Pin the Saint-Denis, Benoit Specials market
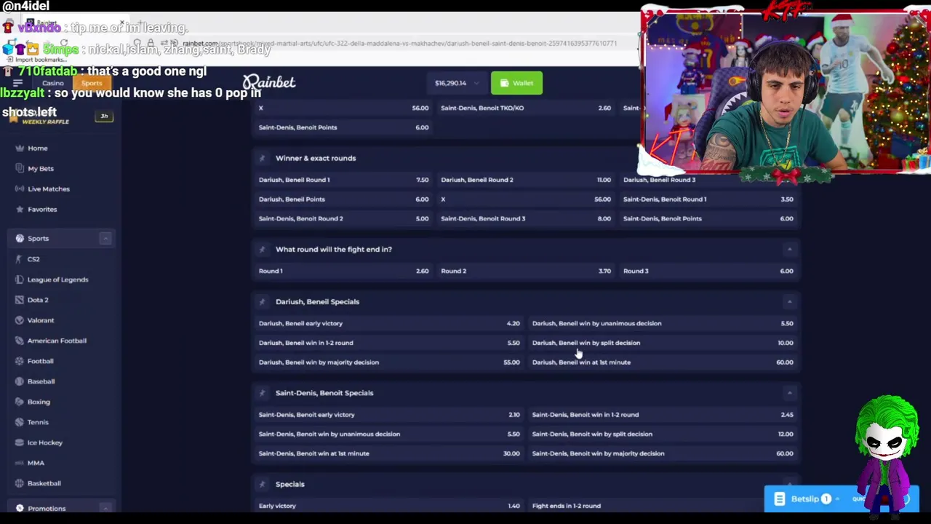931x524 pixels. [x=262, y=393]
